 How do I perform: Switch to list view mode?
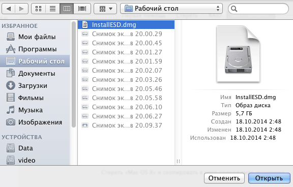(52, 9)
